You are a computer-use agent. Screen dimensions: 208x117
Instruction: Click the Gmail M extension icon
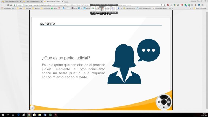pyautogui.click(x=182, y=5)
